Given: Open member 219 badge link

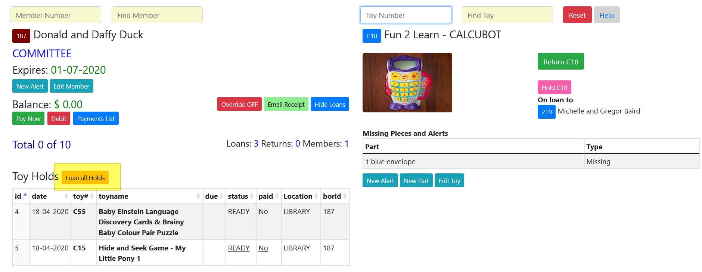Looking at the screenshot, I should 546,112.
